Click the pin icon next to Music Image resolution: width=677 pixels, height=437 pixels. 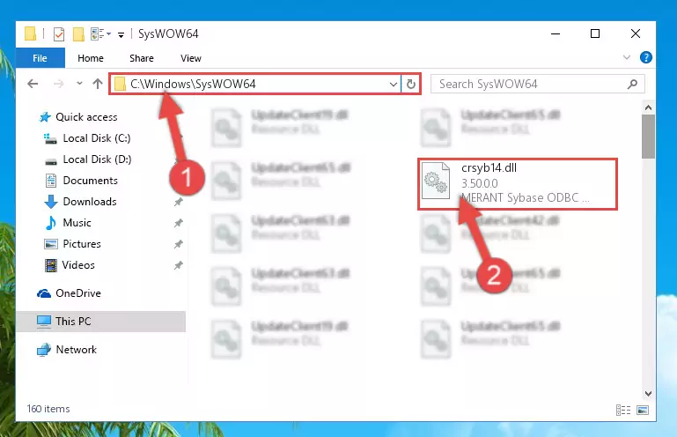pyautogui.click(x=178, y=223)
